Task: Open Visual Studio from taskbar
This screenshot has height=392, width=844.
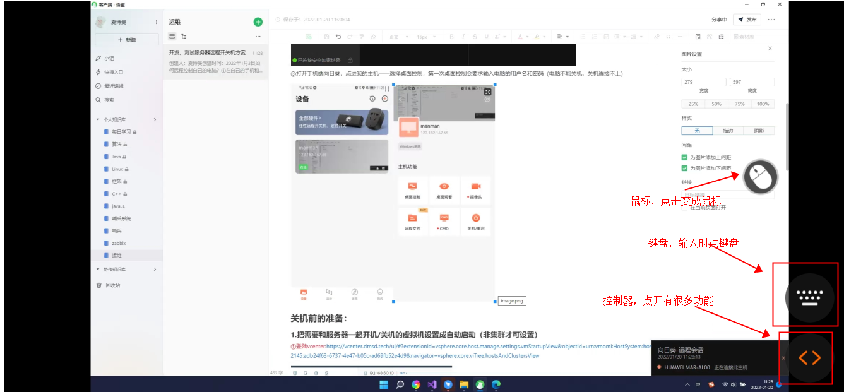Action: (432, 384)
